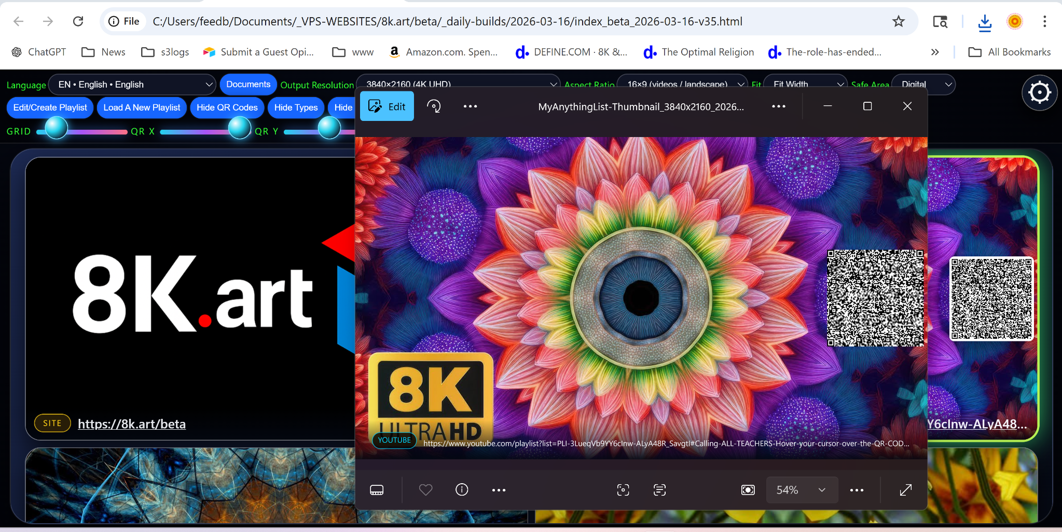Screen dimensions: 1062x532
Task: Click the QR Y slider knob
Action: (x=329, y=128)
